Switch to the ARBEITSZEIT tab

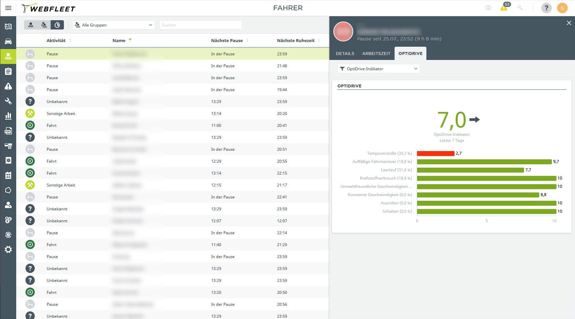376,53
